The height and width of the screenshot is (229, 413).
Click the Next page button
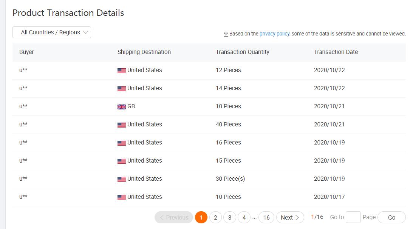click(290, 217)
